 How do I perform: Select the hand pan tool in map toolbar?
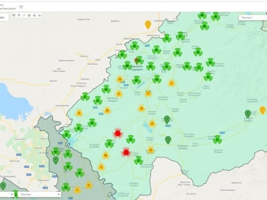tap(14, 15)
